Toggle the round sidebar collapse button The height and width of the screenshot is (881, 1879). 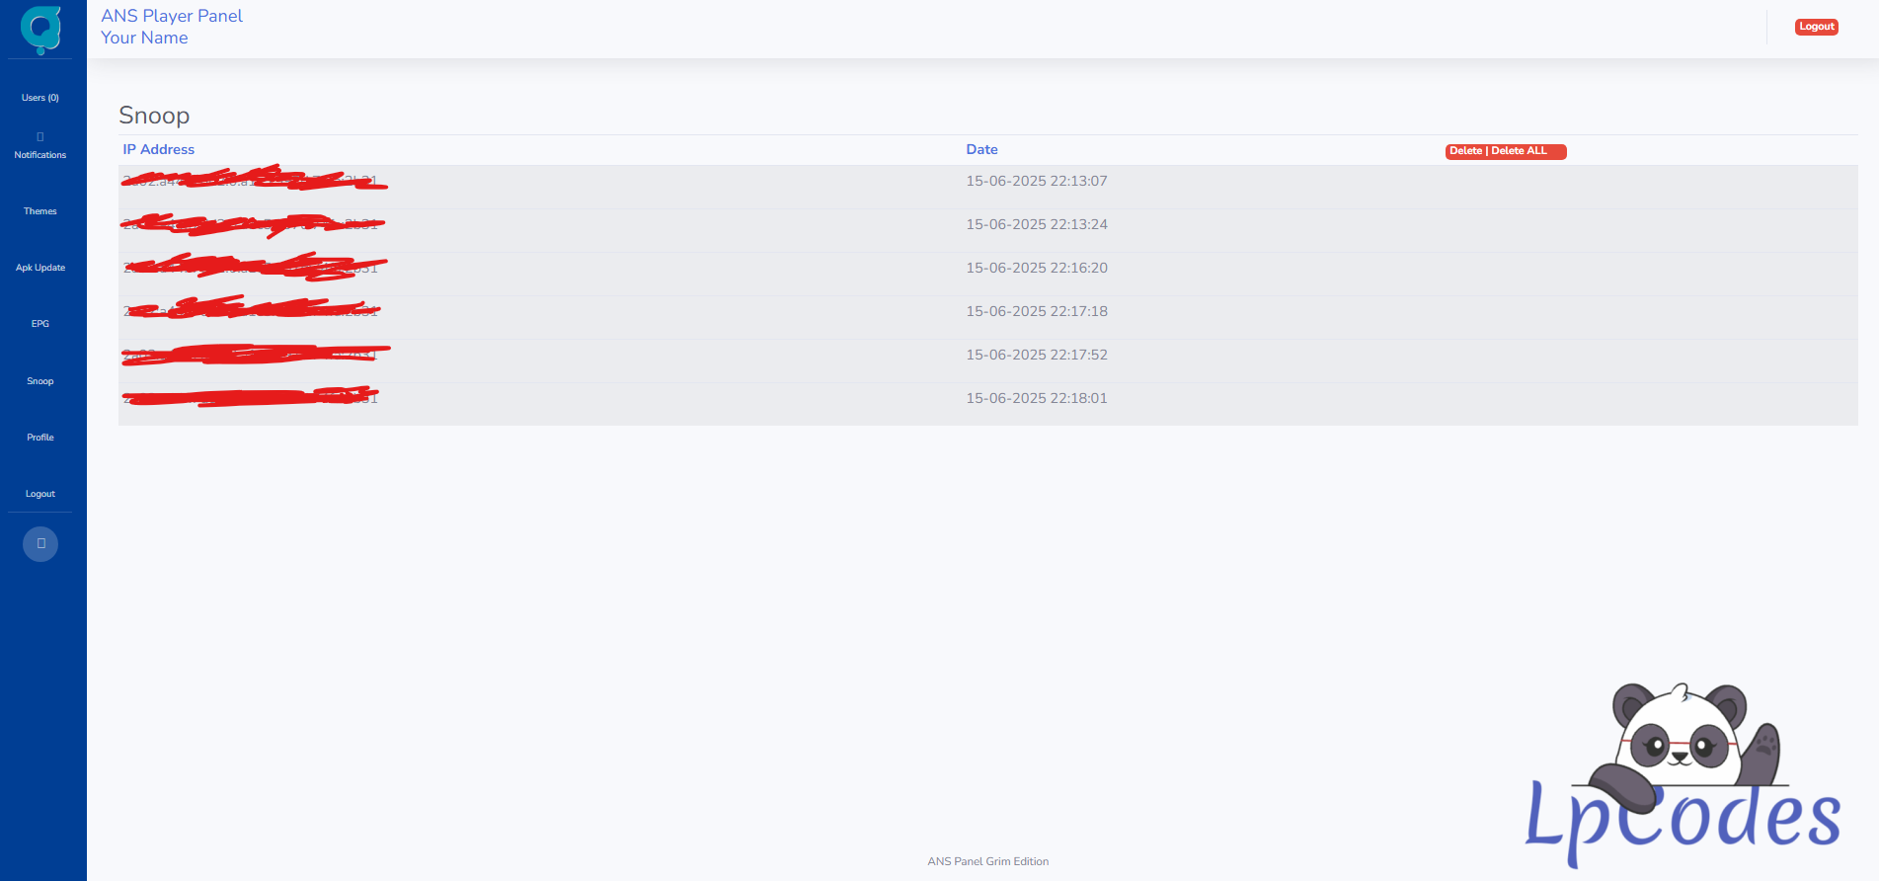pos(40,544)
